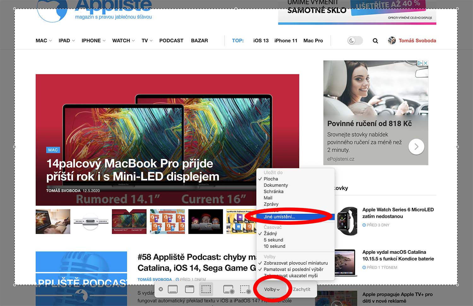473x306 pixels.
Task: Click the Lightning cable article thumbnail
Action: click(91, 221)
